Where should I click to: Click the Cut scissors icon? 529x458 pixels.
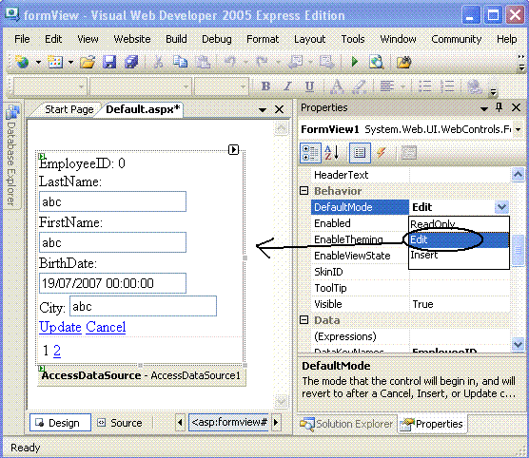pos(158,62)
